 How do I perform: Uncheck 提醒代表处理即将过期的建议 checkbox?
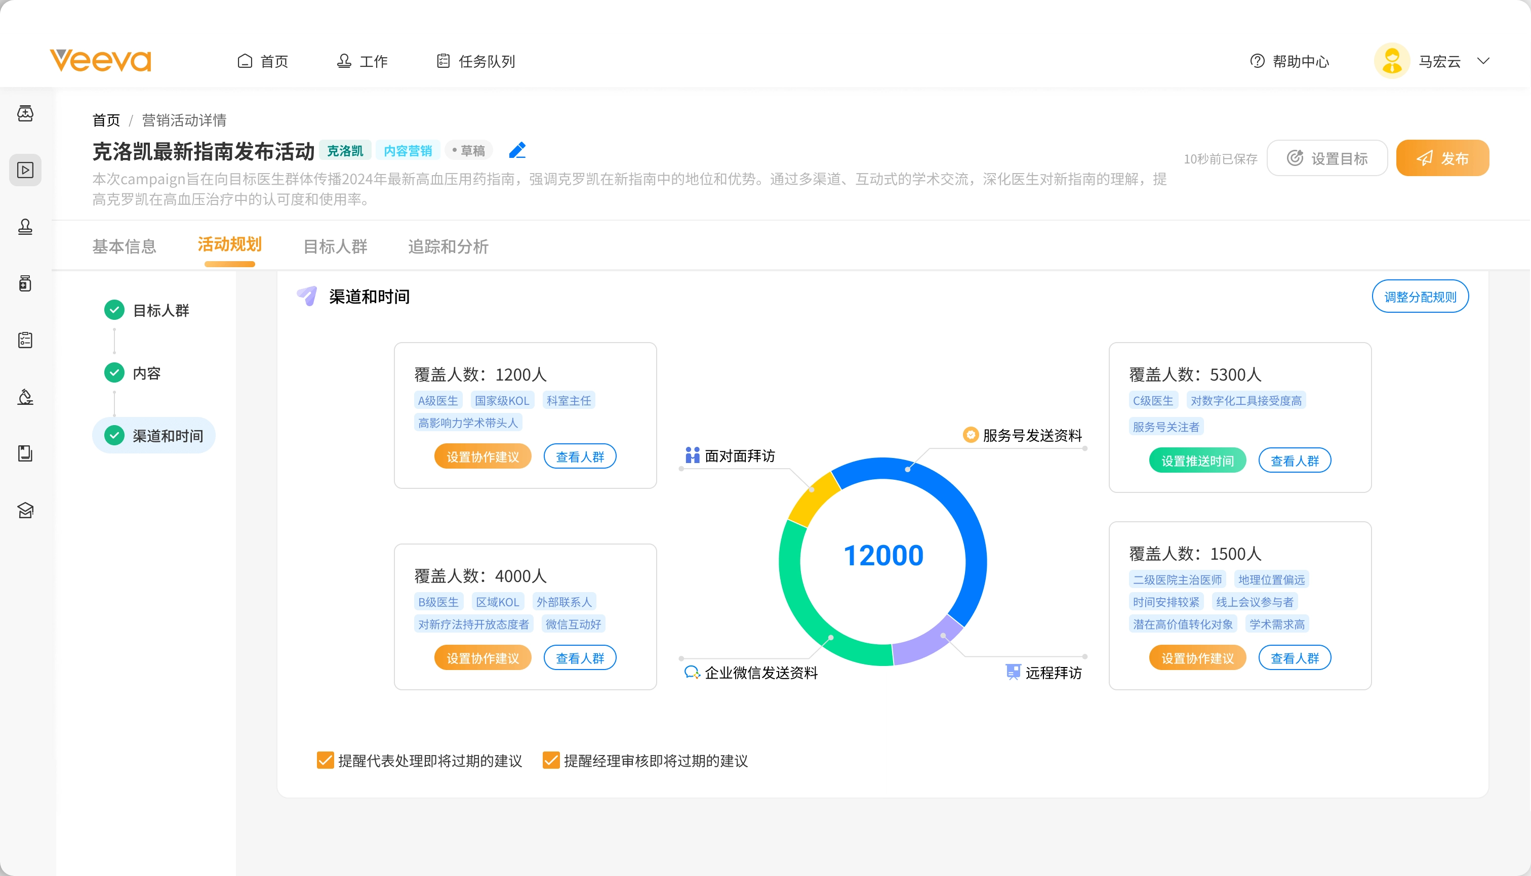coord(325,761)
